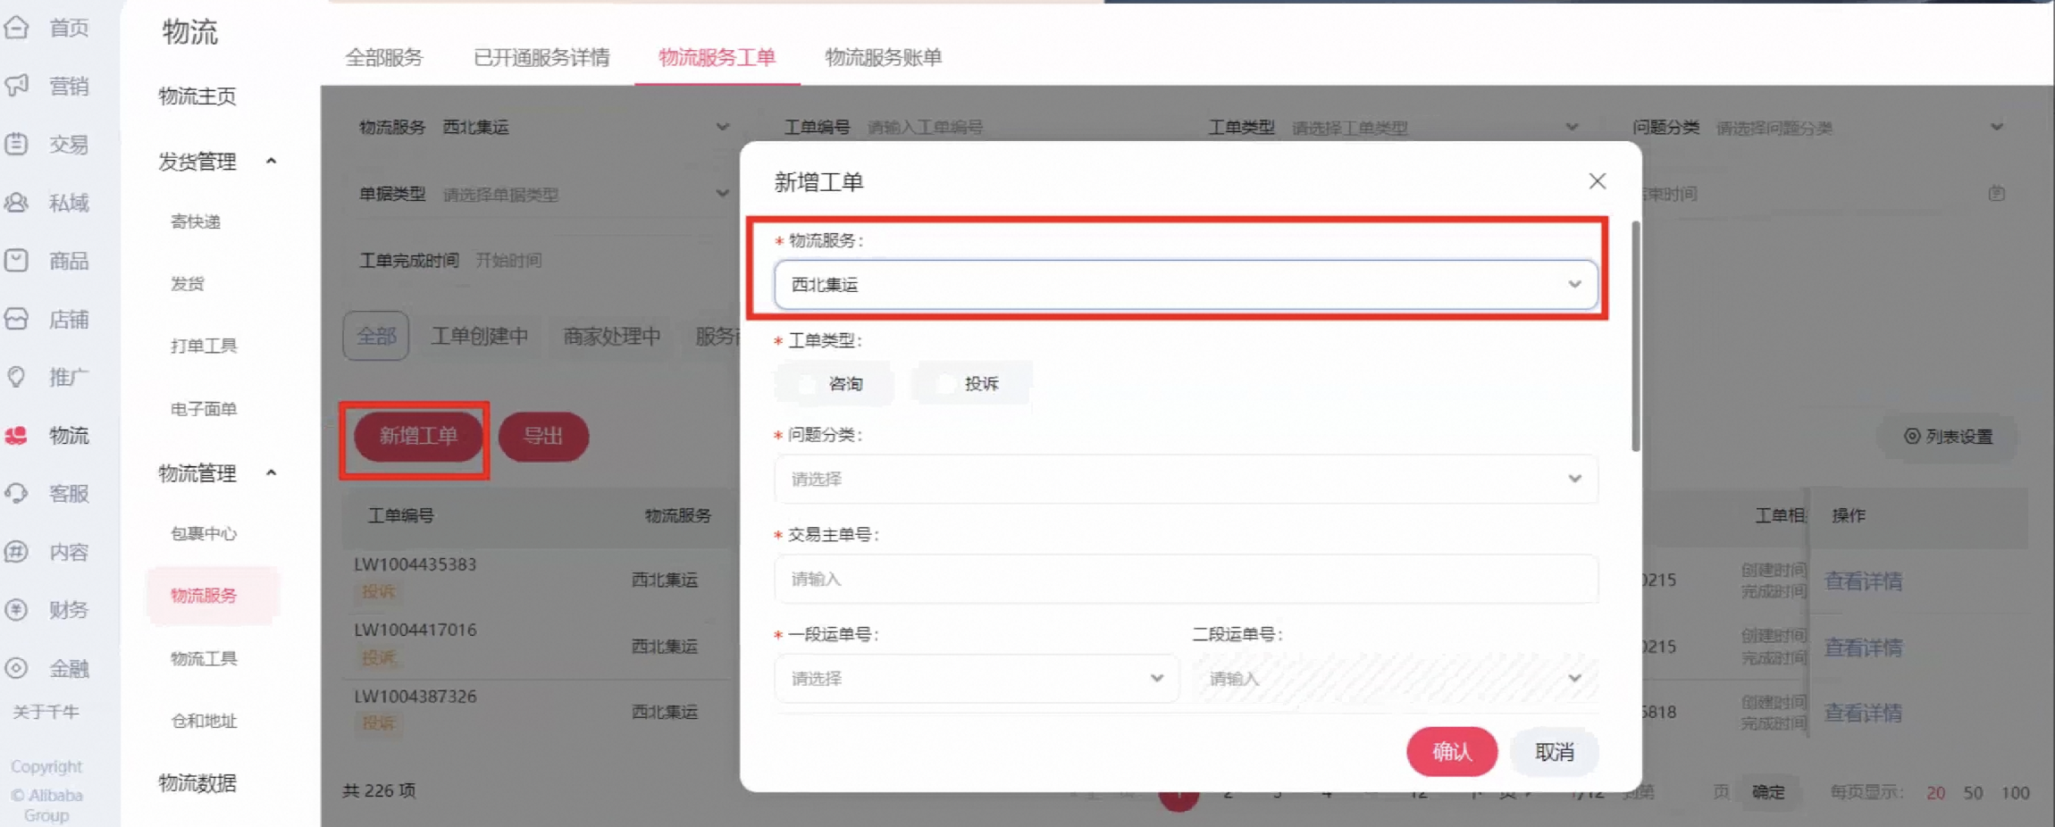View details for LW1004387326 row
Image resolution: width=2055 pixels, height=827 pixels.
[1863, 713]
